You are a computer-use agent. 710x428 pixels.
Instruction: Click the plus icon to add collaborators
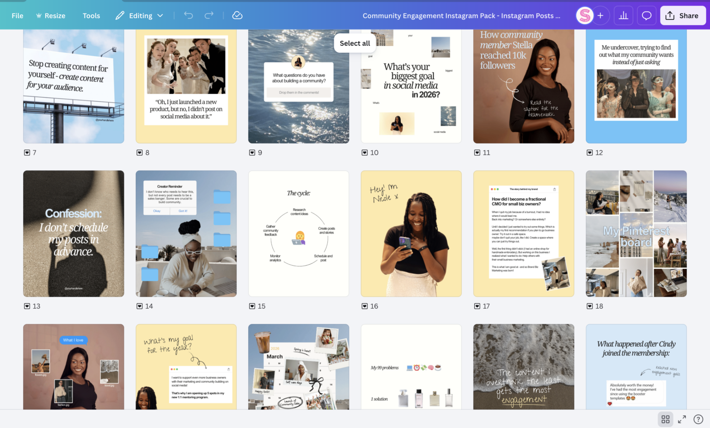click(x=600, y=16)
